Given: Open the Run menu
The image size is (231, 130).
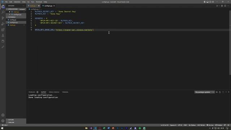Looking at the screenshot, I should coord(32,2).
